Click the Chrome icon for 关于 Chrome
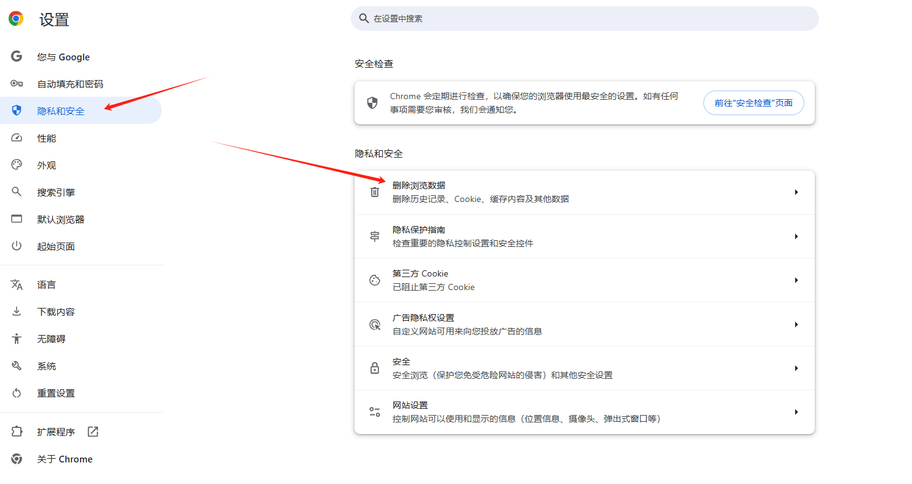Image resolution: width=912 pixels, height=484 pixels. (17, 459)
